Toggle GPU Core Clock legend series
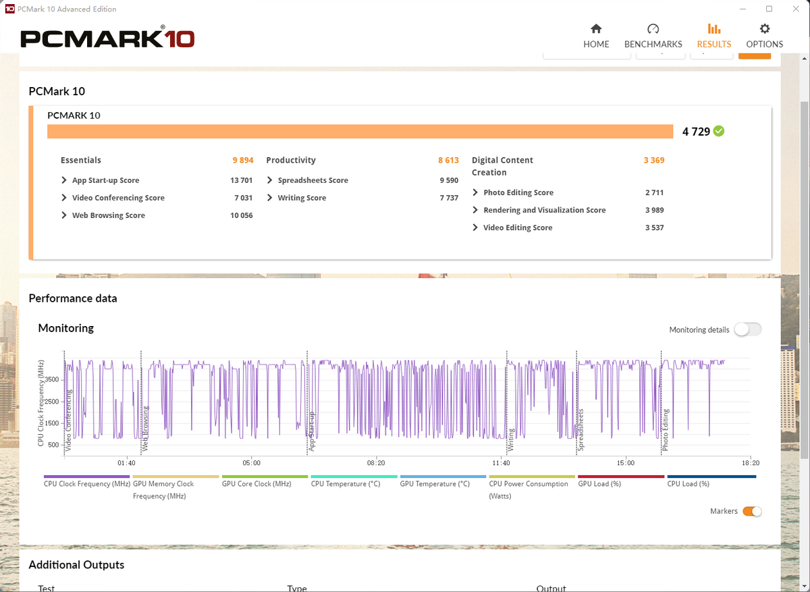This screenshot has height=592, width=810. 265,481
